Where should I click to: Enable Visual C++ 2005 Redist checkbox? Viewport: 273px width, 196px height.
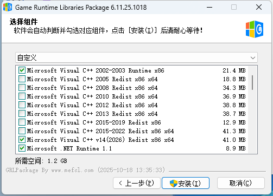[x=22, y=79]
